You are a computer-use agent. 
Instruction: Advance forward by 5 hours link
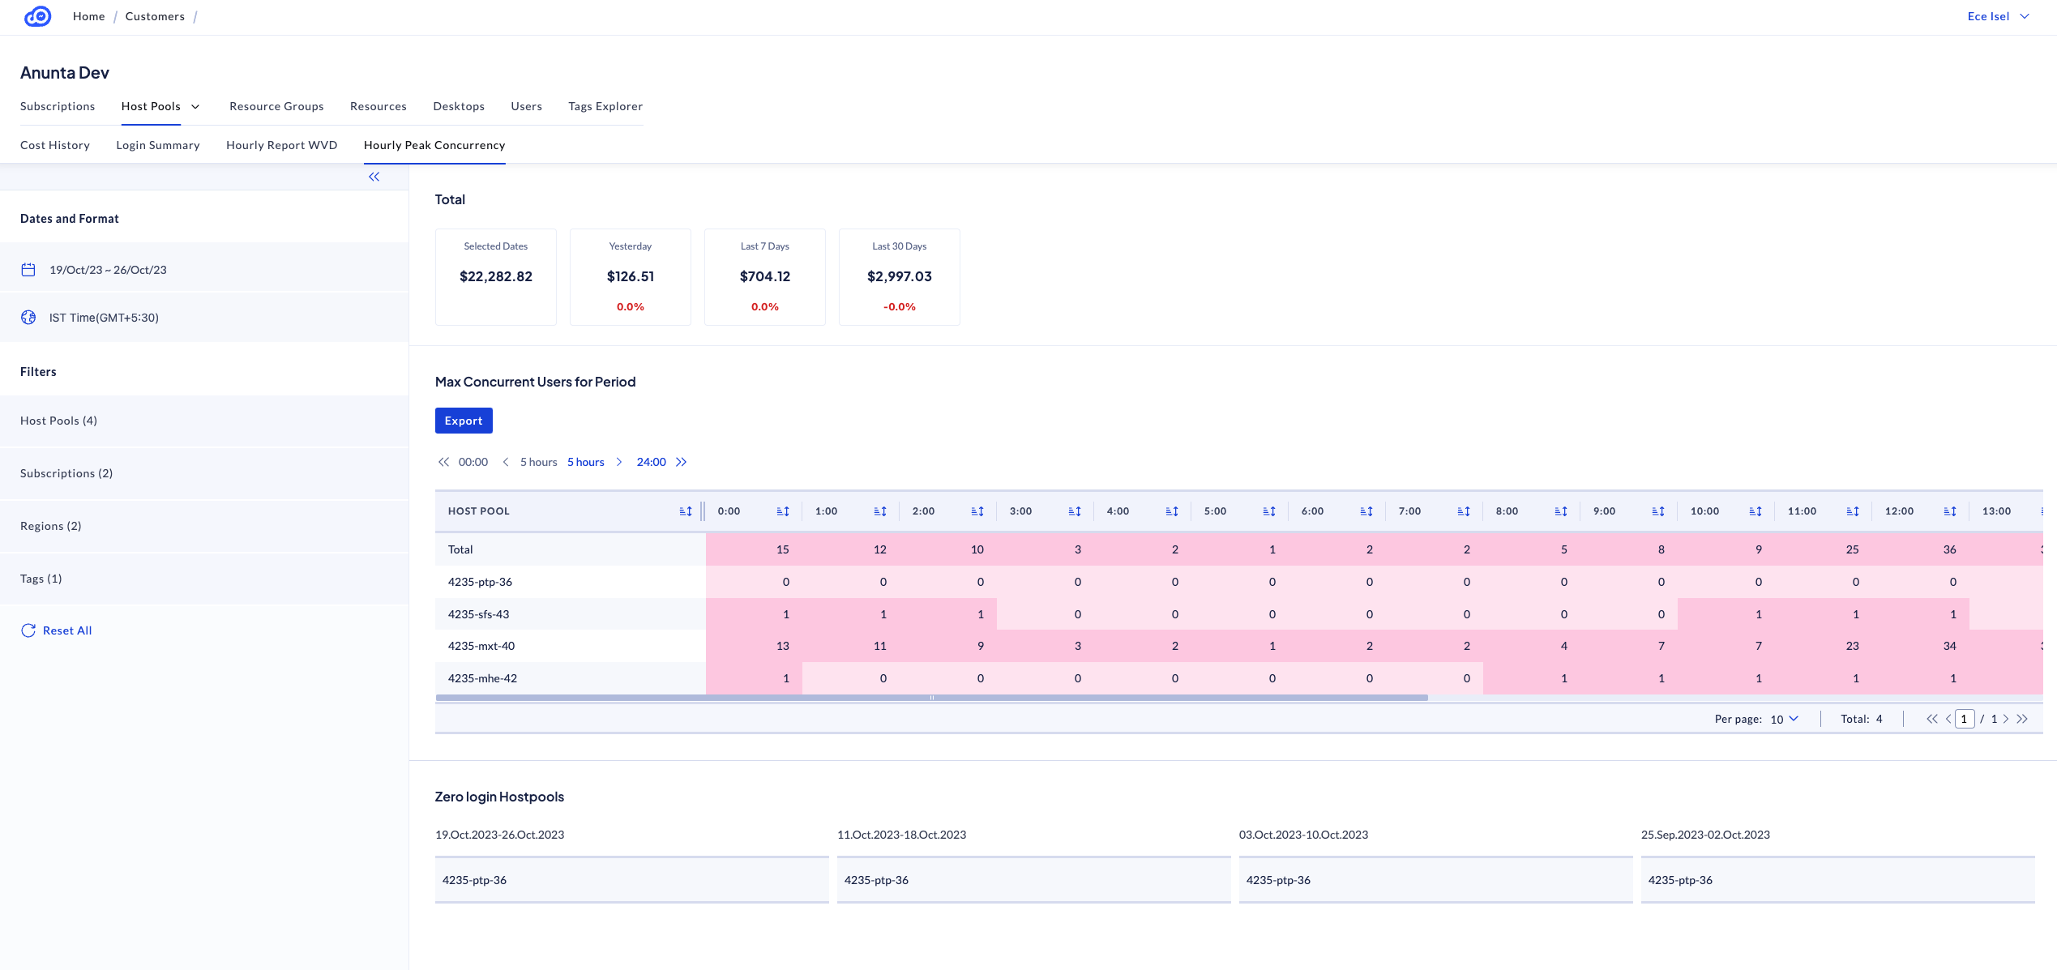tap(586, 462)
